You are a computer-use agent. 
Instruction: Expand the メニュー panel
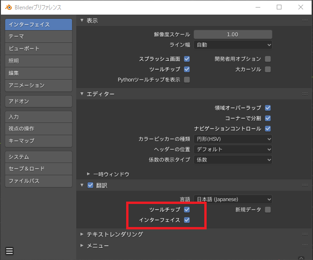pos(82,245)
